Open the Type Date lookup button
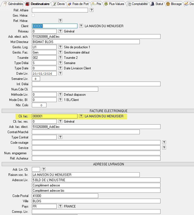194x215 pixels. 60,68
